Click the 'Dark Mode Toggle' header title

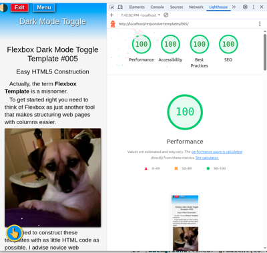[53, 21]
